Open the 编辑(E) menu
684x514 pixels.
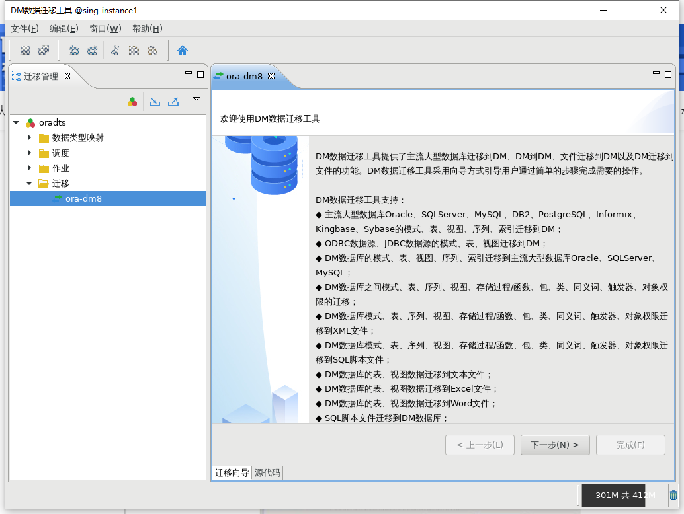[x=64, y=29]
